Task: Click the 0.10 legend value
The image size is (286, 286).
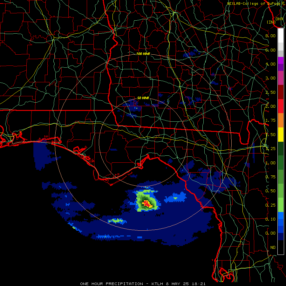Action: [x=270, y=219]
